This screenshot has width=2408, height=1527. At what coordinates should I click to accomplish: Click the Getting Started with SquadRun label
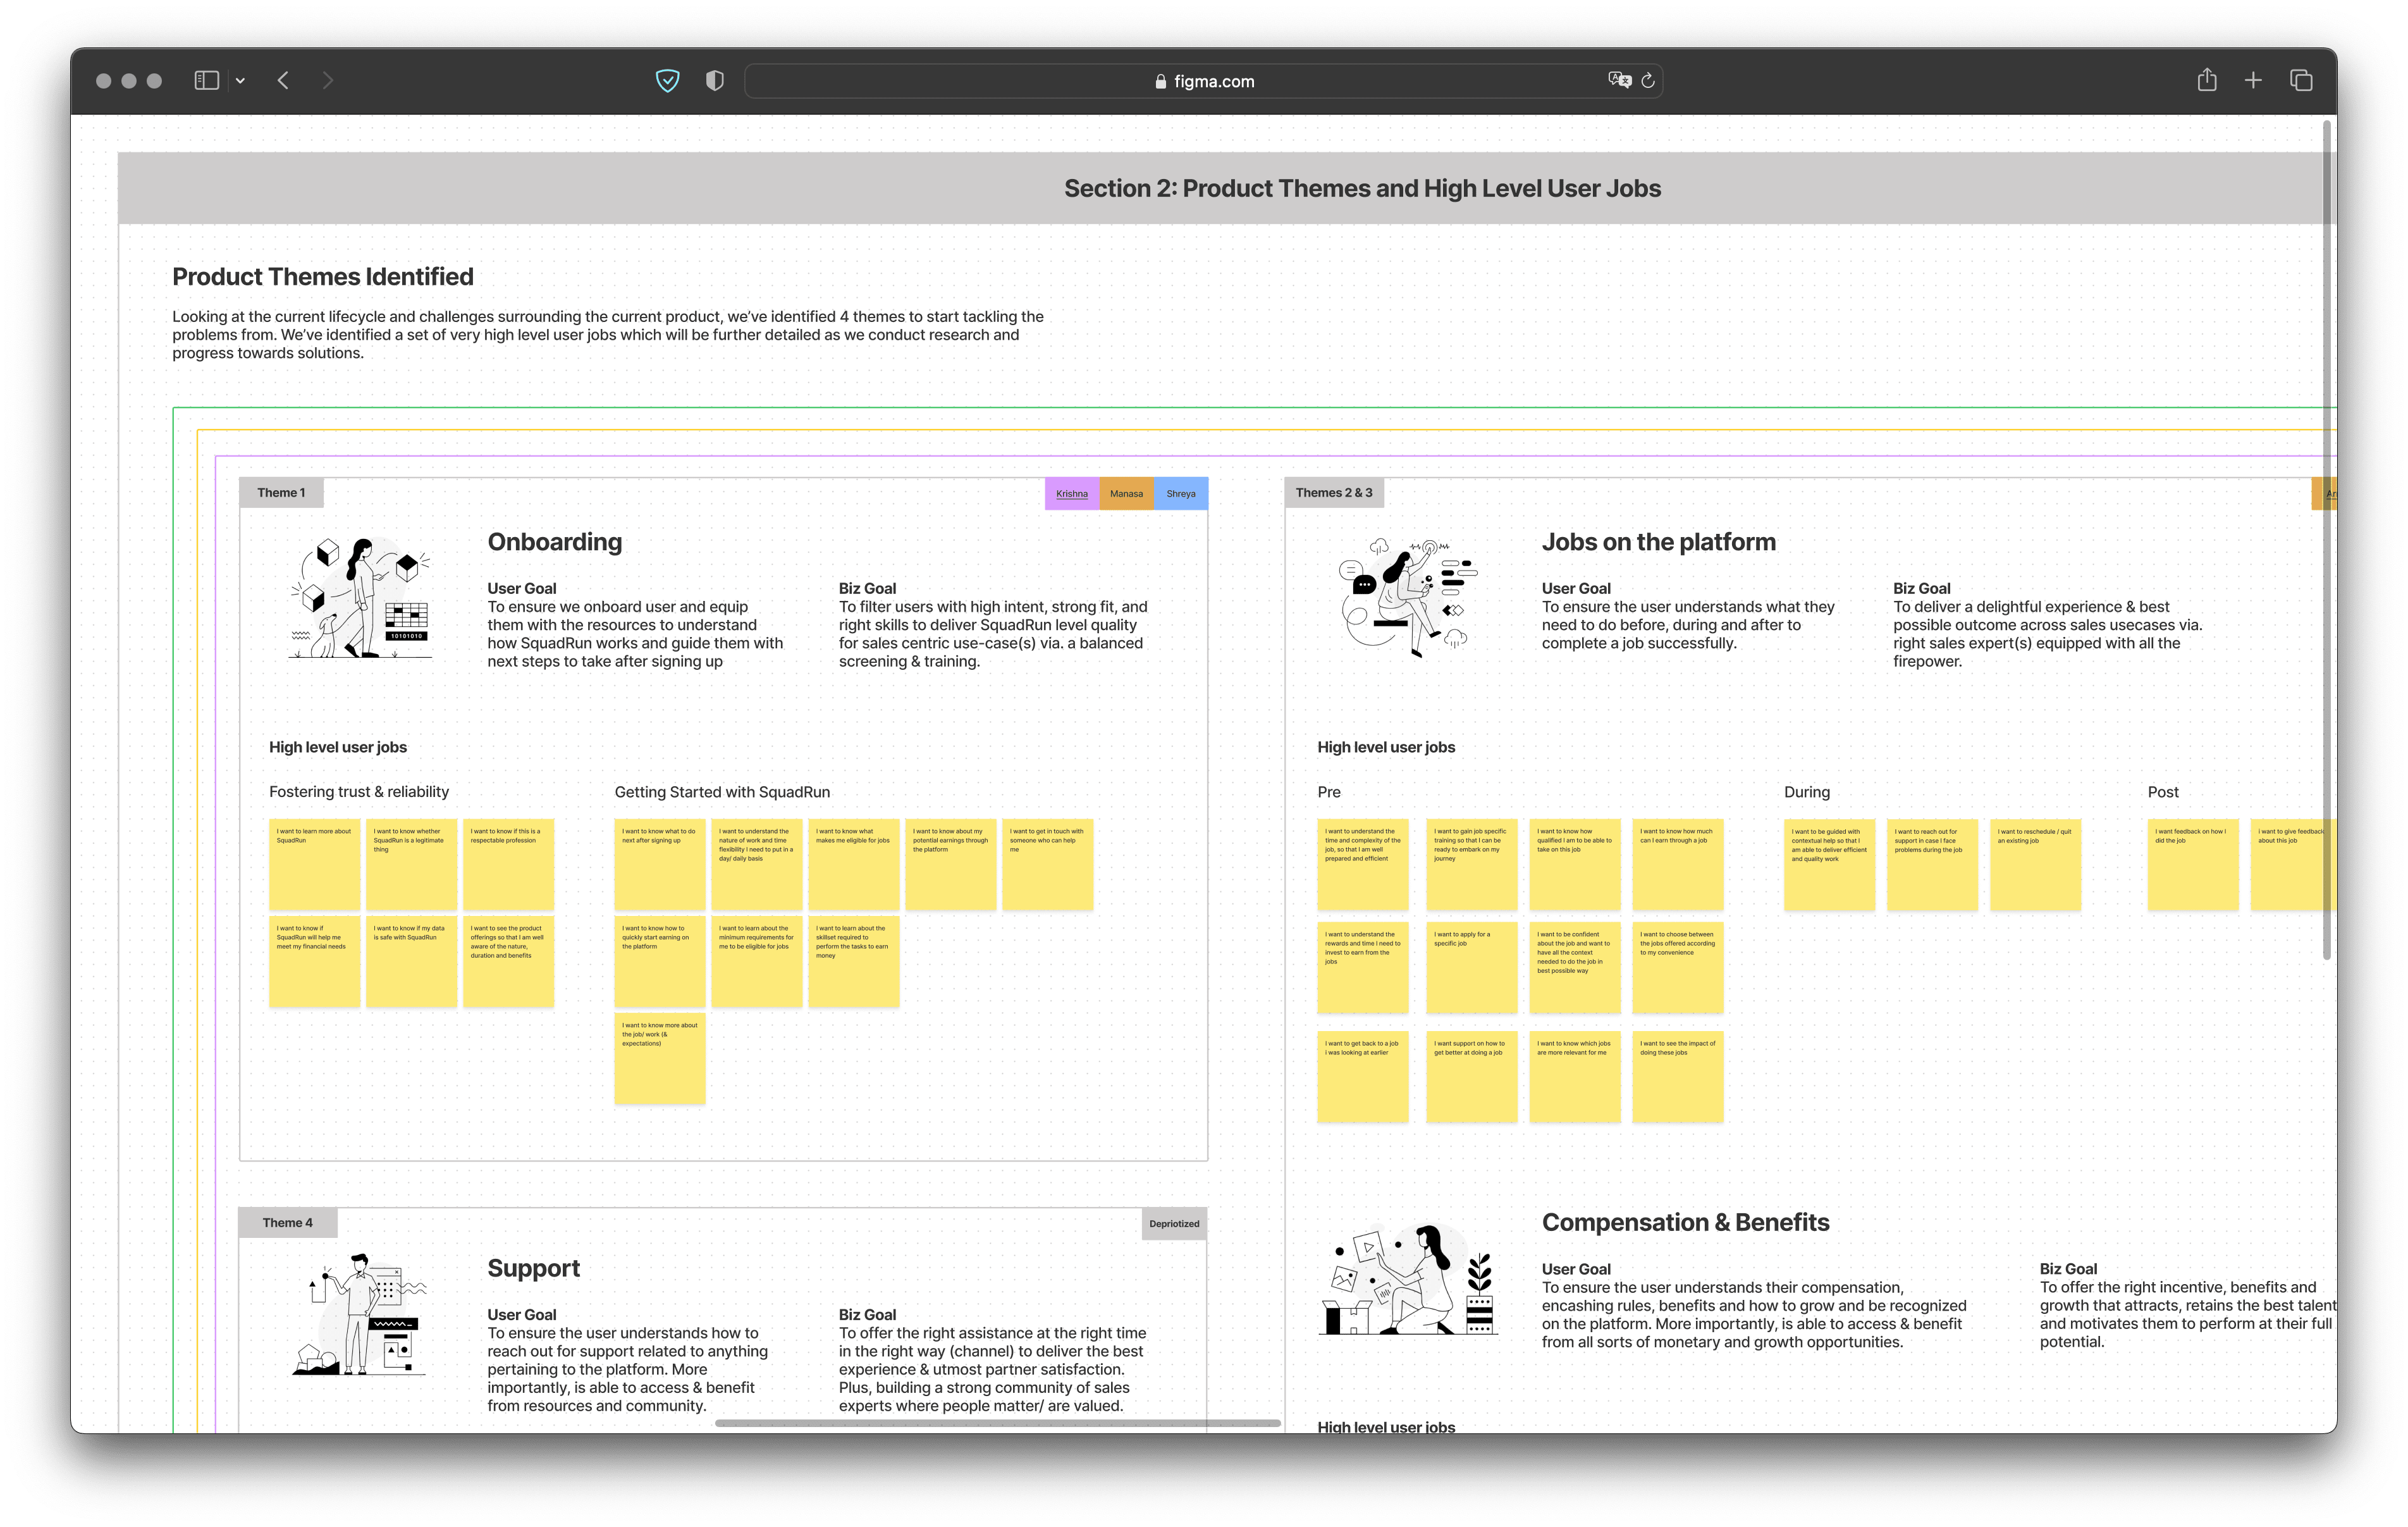(722, 791)
